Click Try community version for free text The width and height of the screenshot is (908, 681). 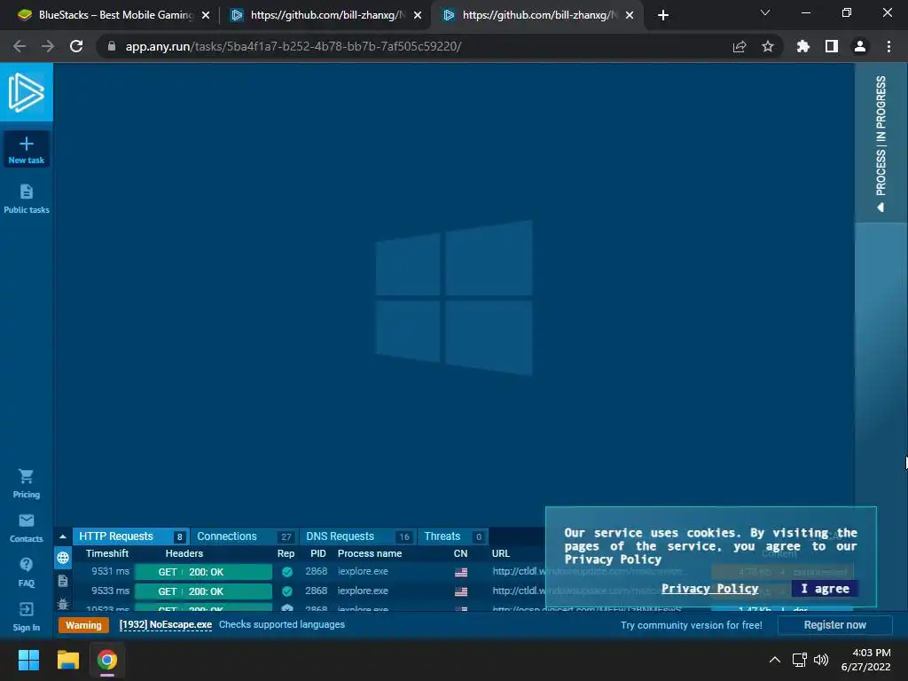[x=692, y=625]
